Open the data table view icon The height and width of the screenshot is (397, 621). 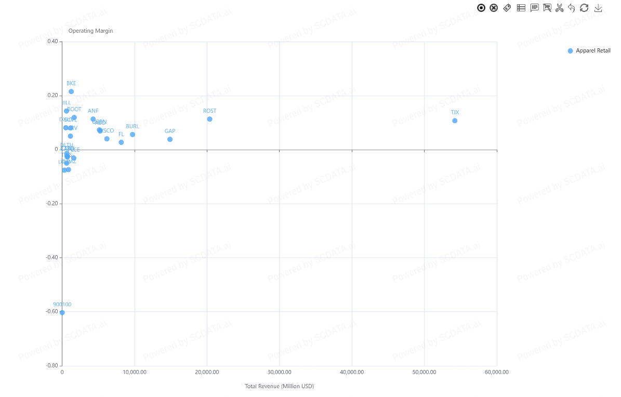point(521,8)
